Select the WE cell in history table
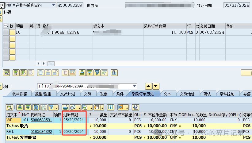Viewport: 252px width, 143px height. pyautogui.click(x=13, y=120)
